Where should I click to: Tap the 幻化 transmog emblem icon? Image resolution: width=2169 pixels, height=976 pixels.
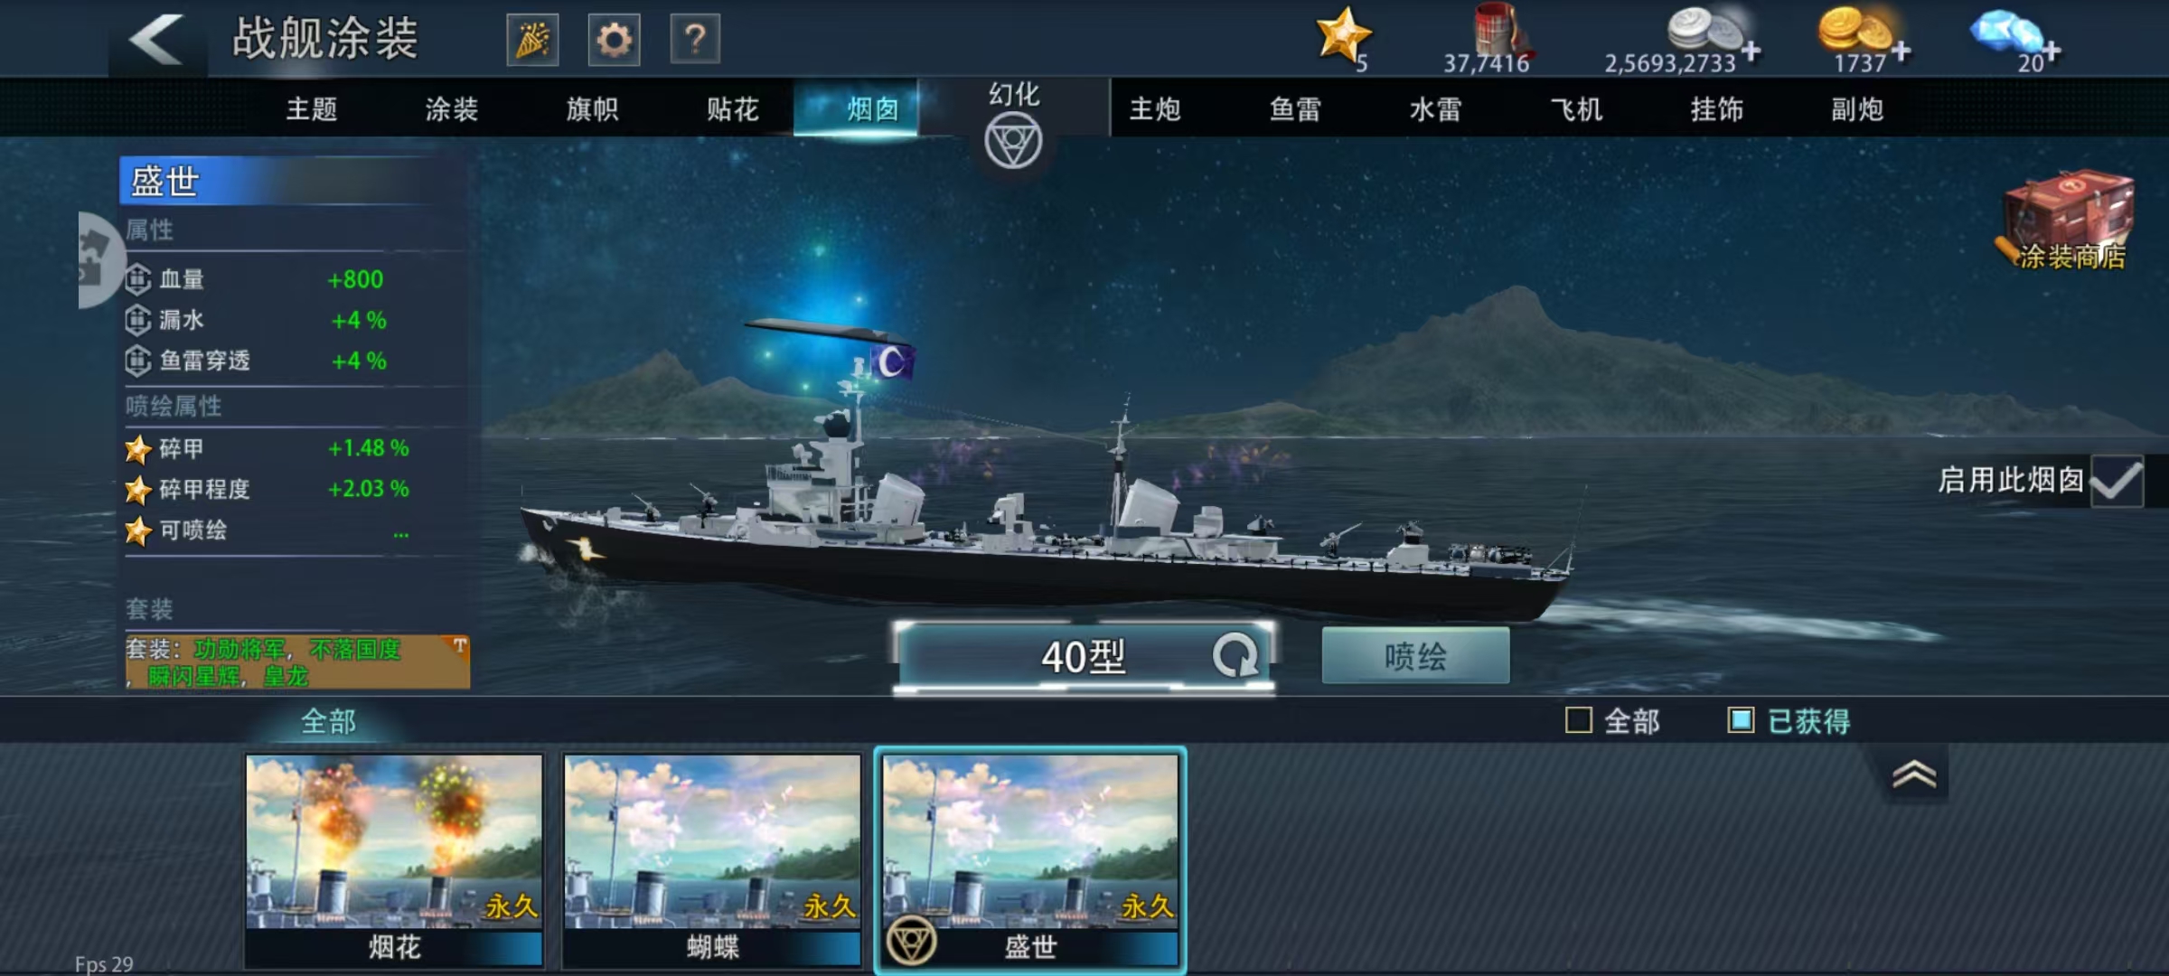[x=1013, y=142]
